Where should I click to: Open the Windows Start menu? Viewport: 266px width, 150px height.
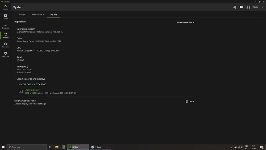tap(3, 147)
